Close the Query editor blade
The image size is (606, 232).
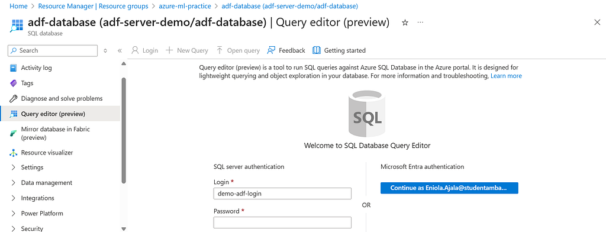(597, 22)
